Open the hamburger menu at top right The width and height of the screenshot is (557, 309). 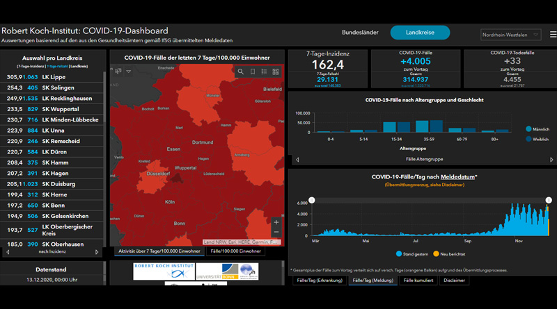coord(553,35)
